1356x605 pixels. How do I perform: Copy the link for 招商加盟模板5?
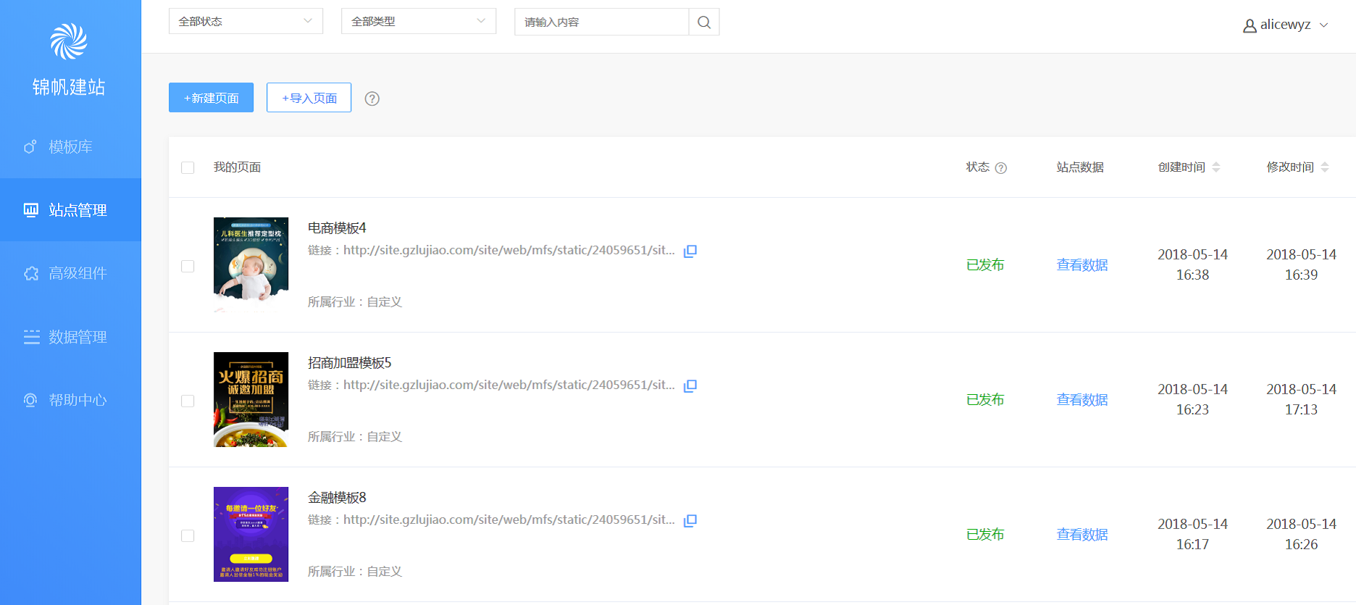pos(690,385)
